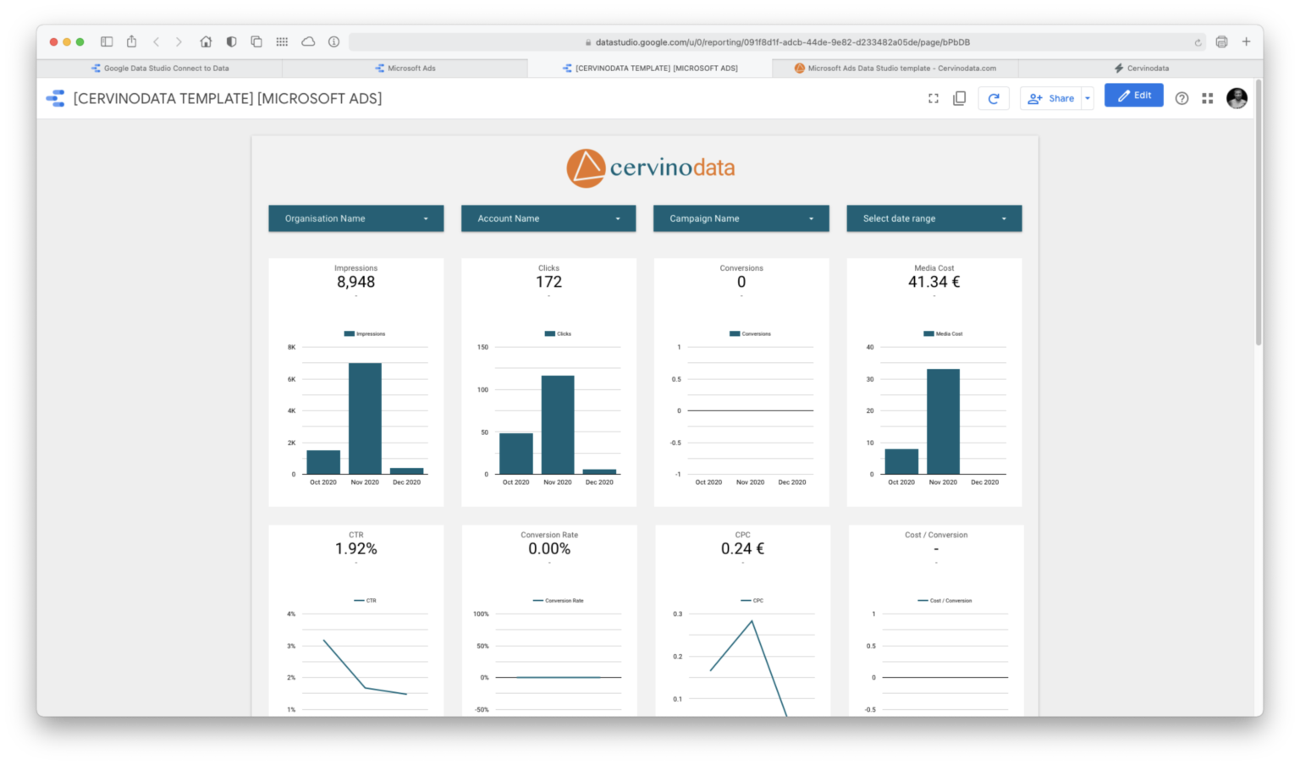Click the page vertical scrollbar
Screen dimensions: 1300x765
point(1259,213)
